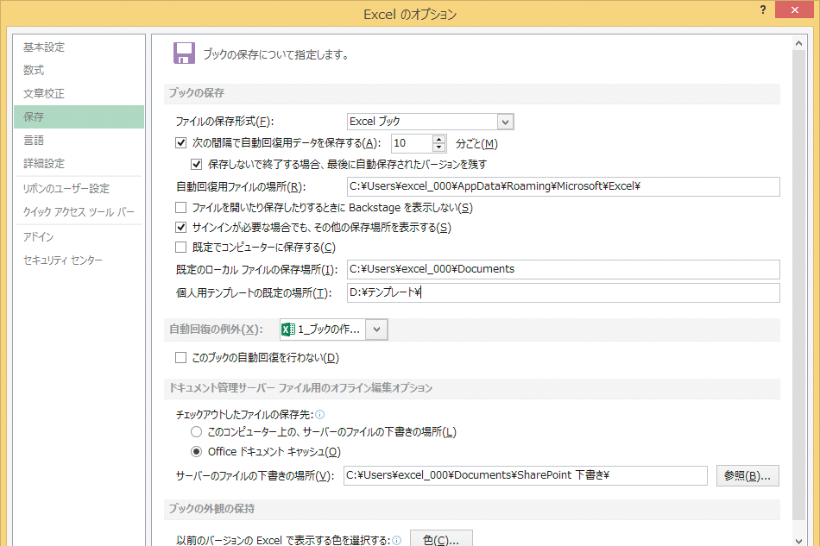Click the auto-recover minutes value field
This screenshot has width=820, height=546.
point(412,143)
